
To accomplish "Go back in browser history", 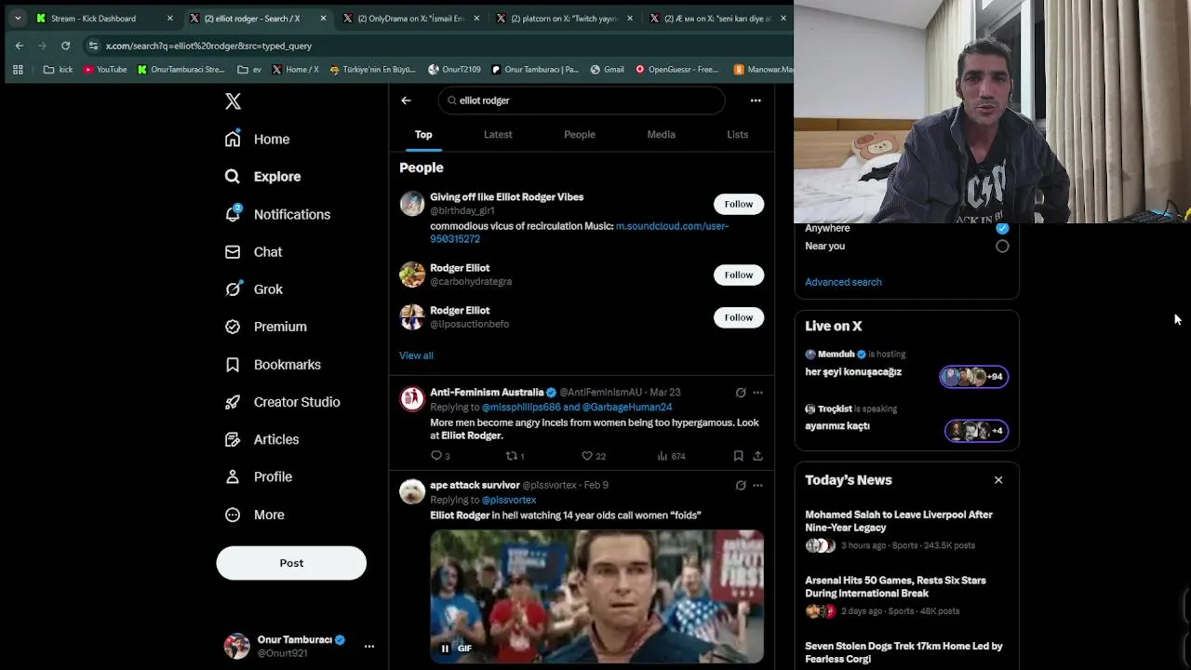I will [x=20, y=46].
